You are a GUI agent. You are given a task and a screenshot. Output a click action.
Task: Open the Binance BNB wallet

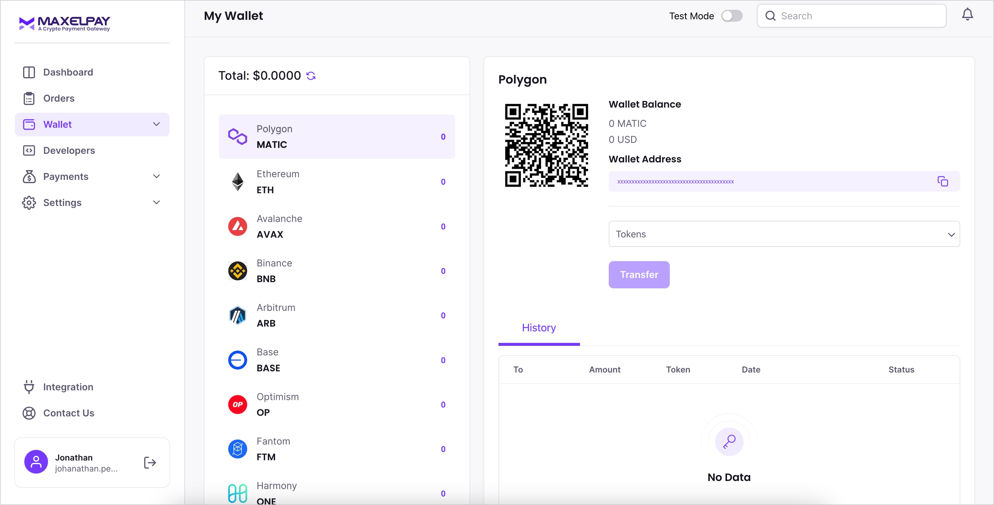pyautogui.click(x=336, y=271)
